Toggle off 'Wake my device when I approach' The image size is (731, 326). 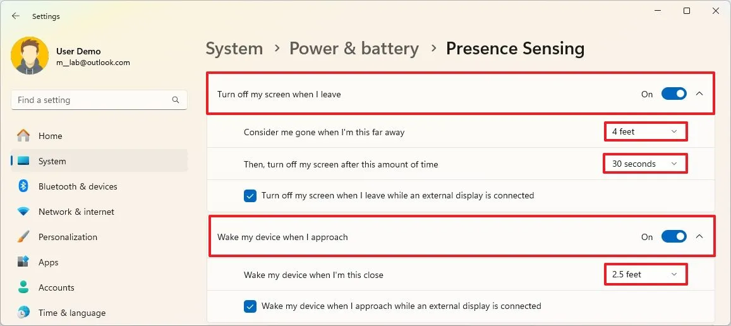[674, 237]
